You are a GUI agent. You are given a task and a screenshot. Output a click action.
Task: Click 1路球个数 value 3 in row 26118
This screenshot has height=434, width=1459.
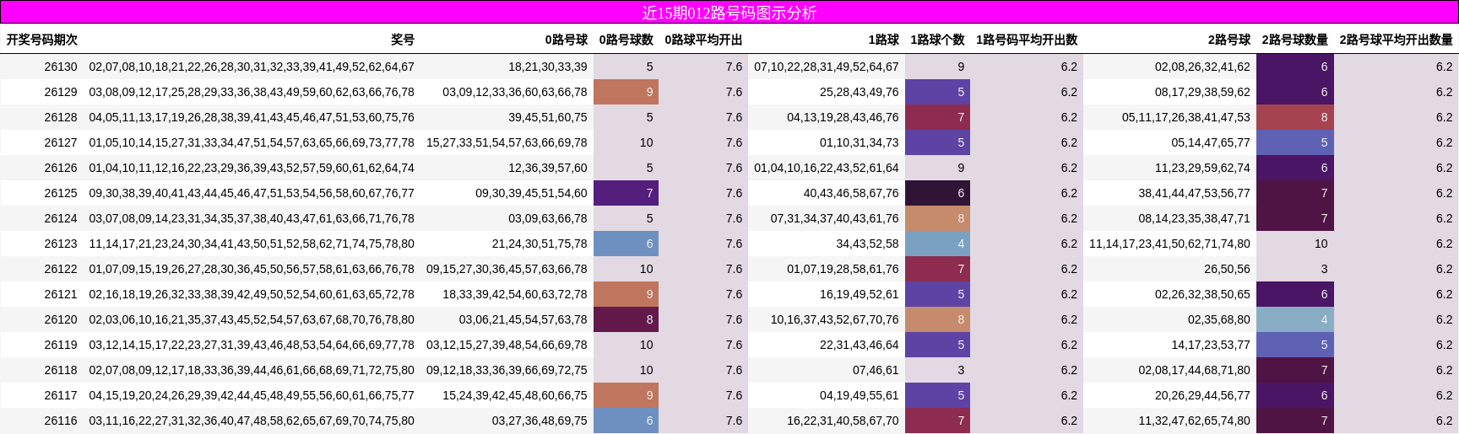(x=961, y=370)
